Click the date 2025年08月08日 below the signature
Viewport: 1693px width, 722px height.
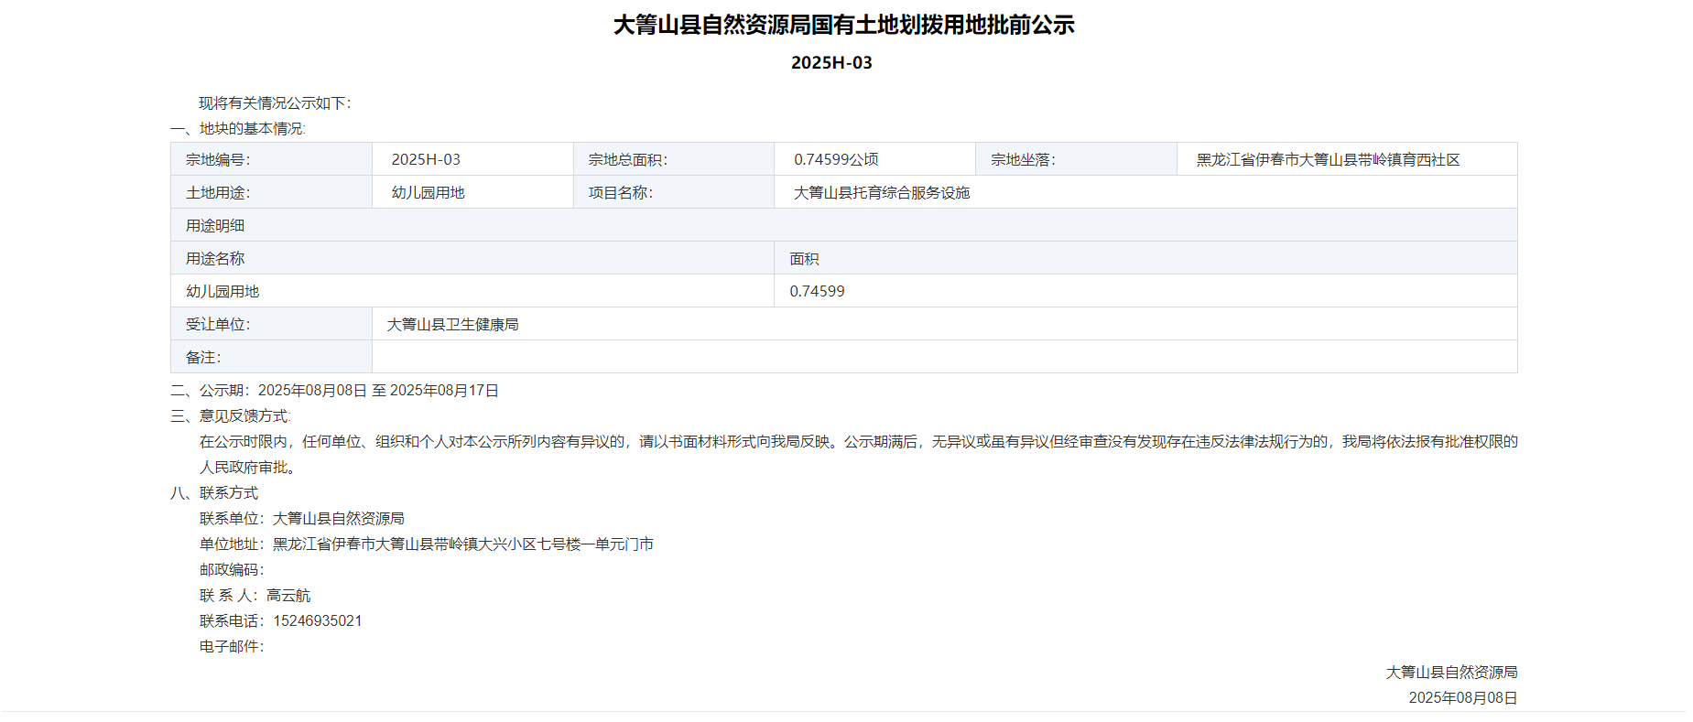click(x=1463, y=698)
